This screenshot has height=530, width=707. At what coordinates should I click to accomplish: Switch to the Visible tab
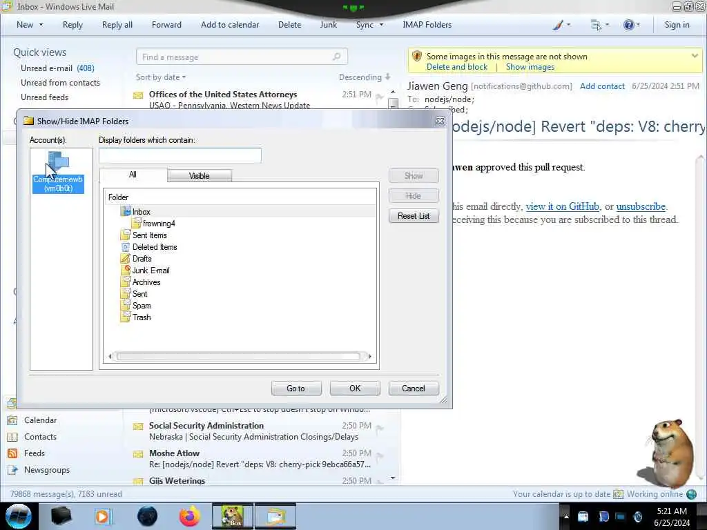[x=200, y=176]
